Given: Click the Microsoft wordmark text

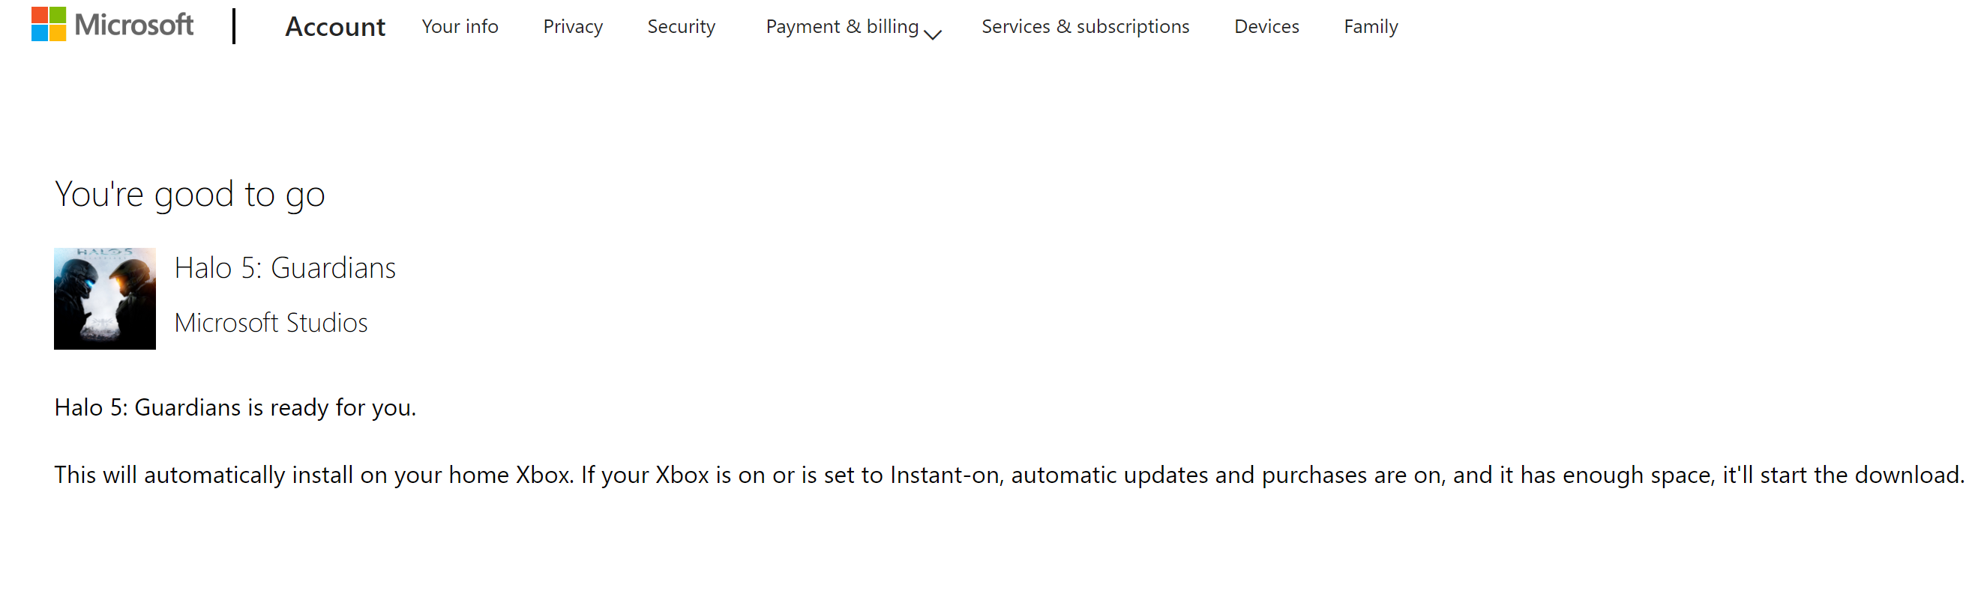Looking at the screenshot, I should [x=133, y=25].
